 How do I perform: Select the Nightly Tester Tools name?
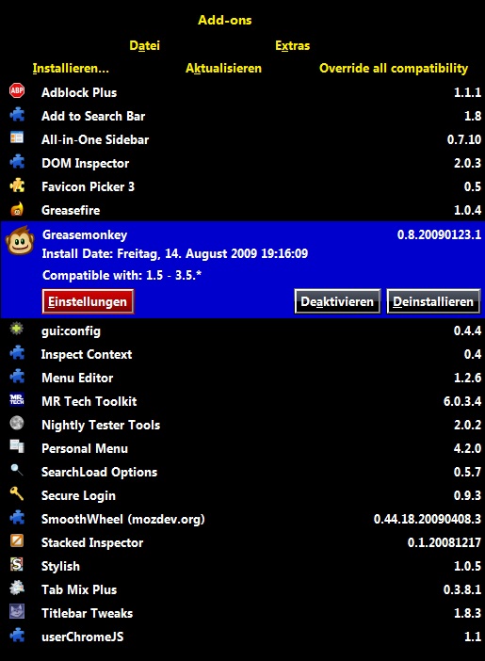(101, 426)
